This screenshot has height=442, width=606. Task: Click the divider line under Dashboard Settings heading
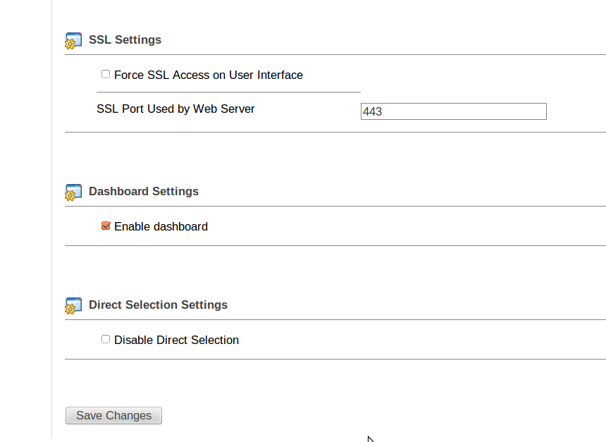point(335,206)
